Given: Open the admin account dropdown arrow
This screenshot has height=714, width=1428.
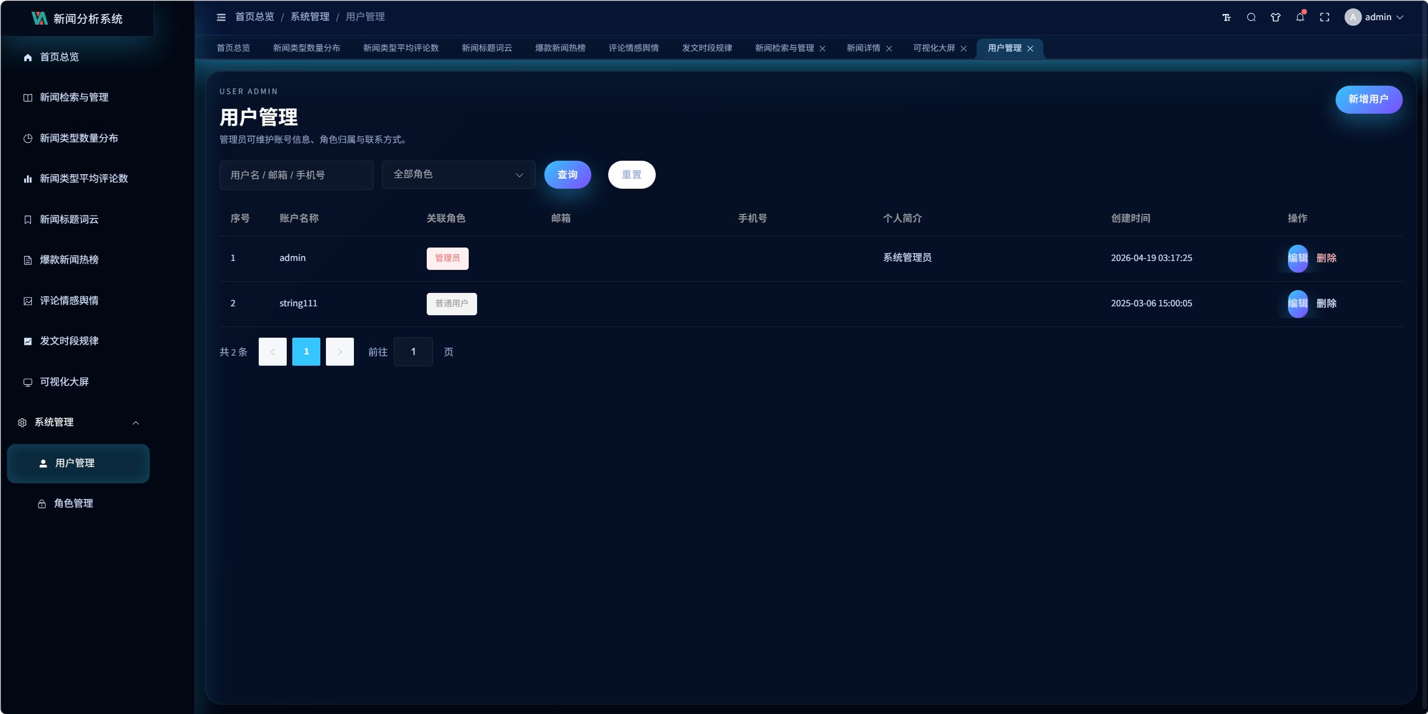Looking at the screenshot, I should [x=1400, y=17].
